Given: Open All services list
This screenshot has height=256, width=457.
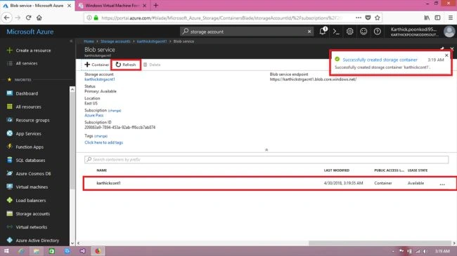Looking at the screenshot, I should (22, 63).
